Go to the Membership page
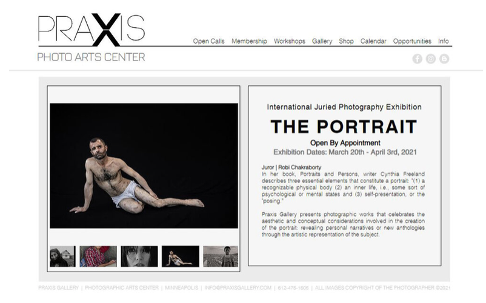 click(249, 41)
